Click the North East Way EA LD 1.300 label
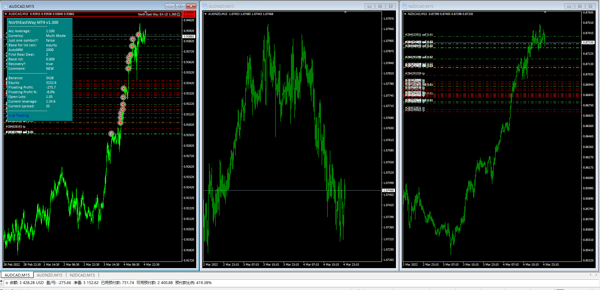 (157, 14)
